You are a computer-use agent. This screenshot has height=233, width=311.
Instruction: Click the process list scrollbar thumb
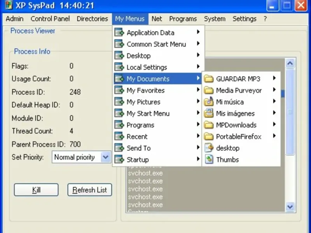[x=290, y=112]
